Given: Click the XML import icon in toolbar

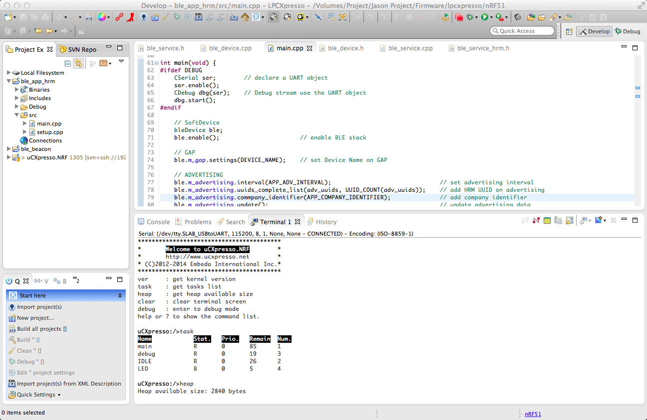Looking at the screenshot, I should [198, 17].
